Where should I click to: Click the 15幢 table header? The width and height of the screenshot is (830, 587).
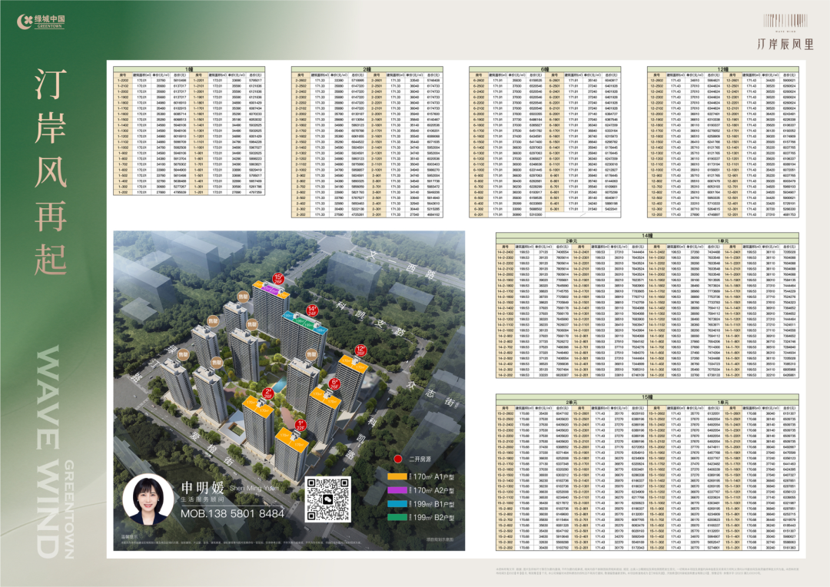click(647, 397)
